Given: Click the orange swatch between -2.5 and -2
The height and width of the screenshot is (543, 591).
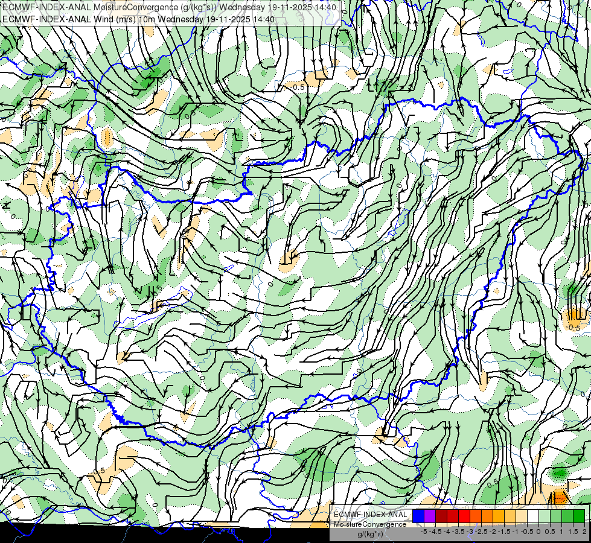Looking at the screenshot, I should [x=487, y=516].
